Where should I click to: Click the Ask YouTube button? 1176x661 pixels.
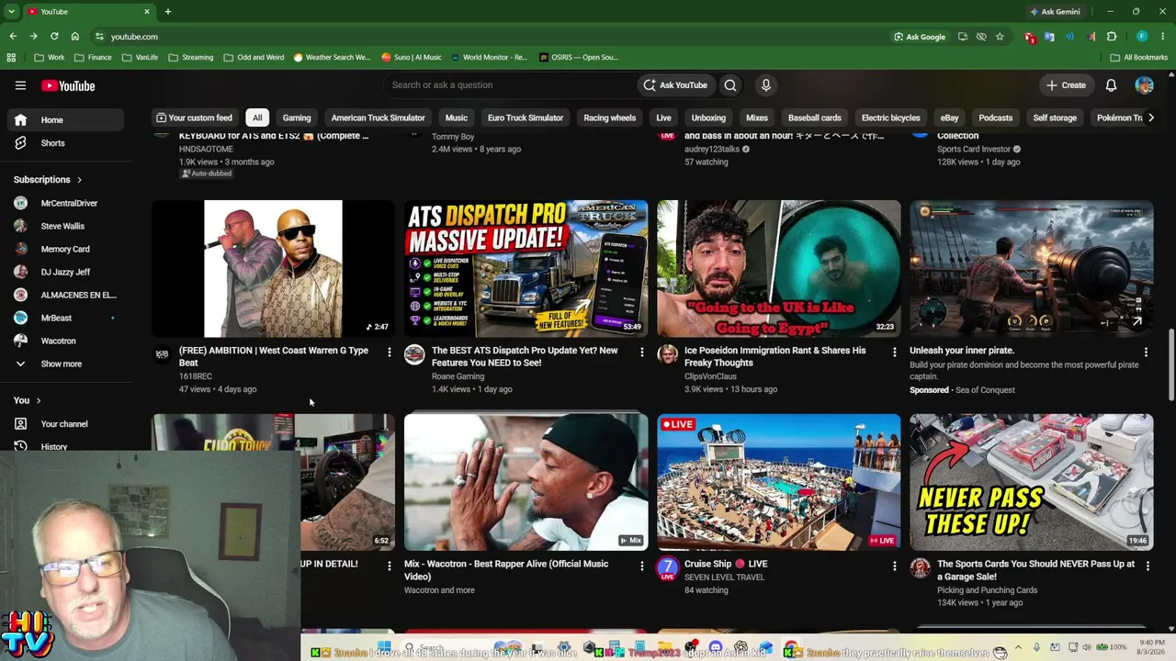pos(675,85)
